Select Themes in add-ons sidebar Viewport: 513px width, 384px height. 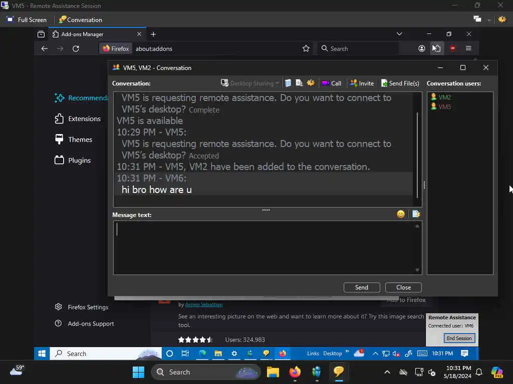tap(74, 139)
